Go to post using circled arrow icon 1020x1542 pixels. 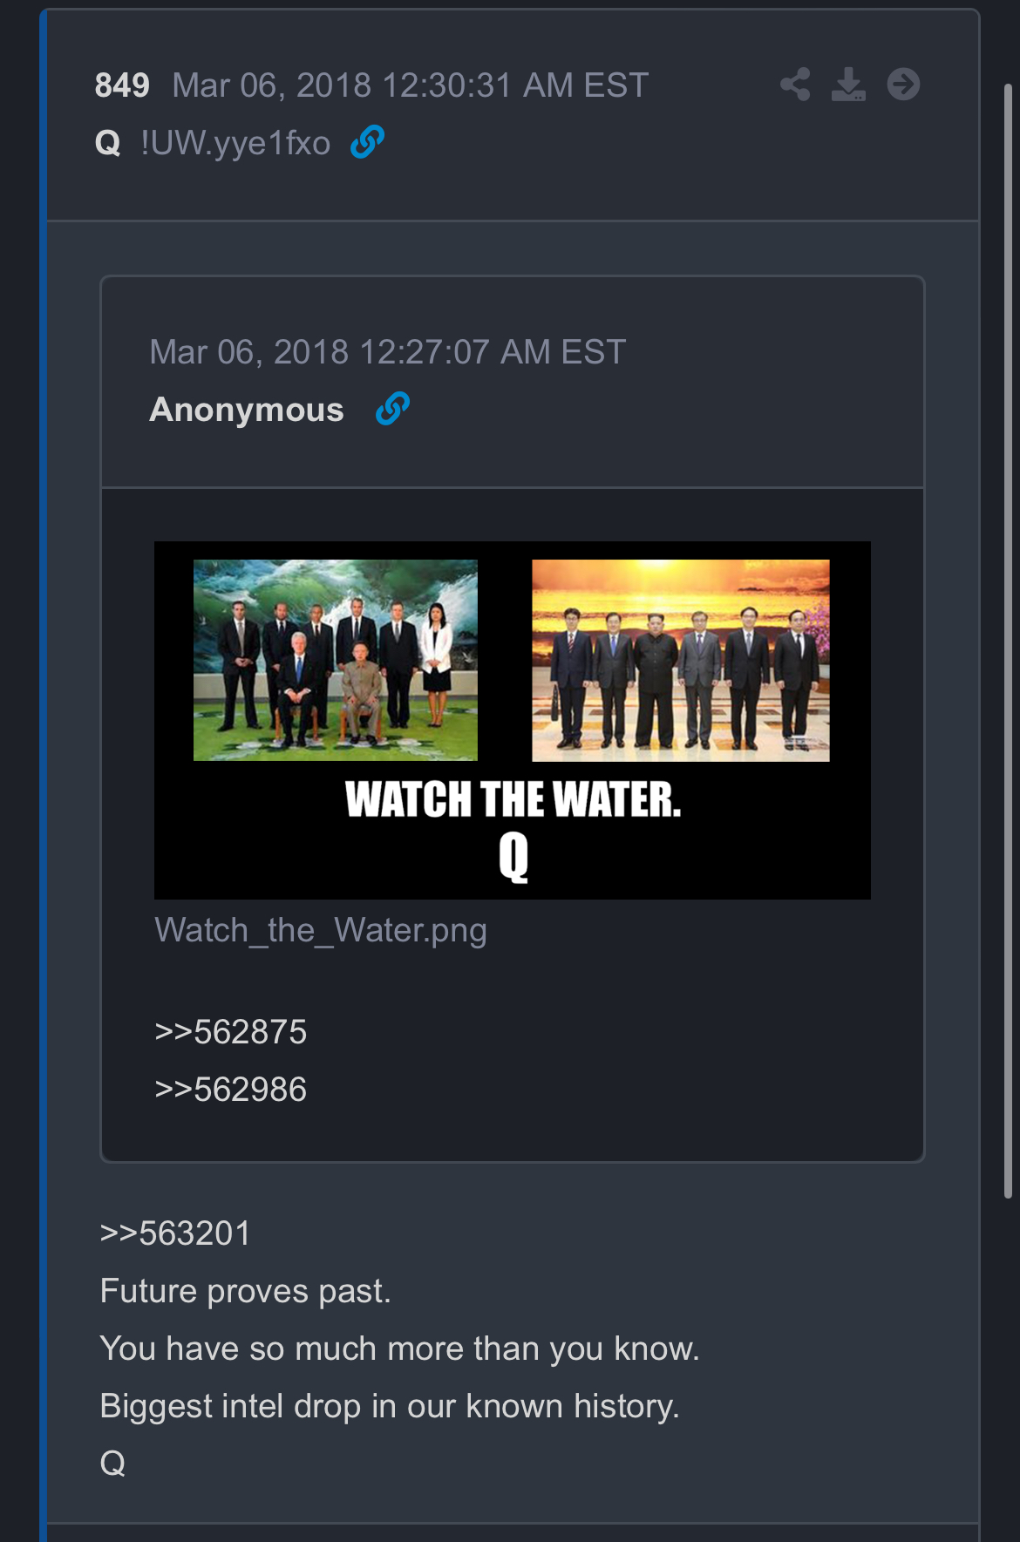[903, 85]
